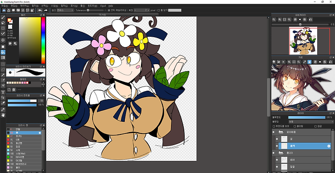Image resolution: width=335 pixels, height=173 pixels.
Task: Collapse the top layer folder in Layers
Action: coord(281,132)
